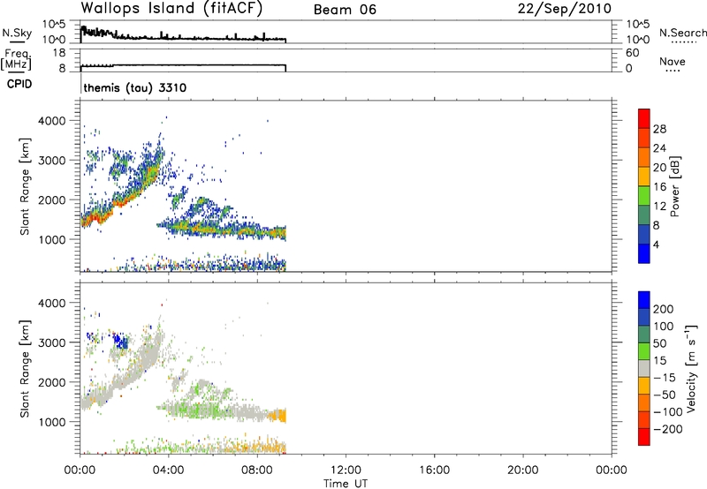
Task: Click the 'Velocity [m s-1]' colorbar label
Action: pyautogui.click(x=691, y=368)
